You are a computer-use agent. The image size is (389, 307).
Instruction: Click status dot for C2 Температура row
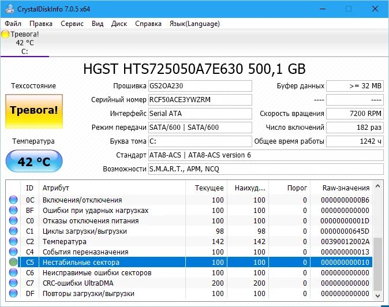tap(13, 242)
